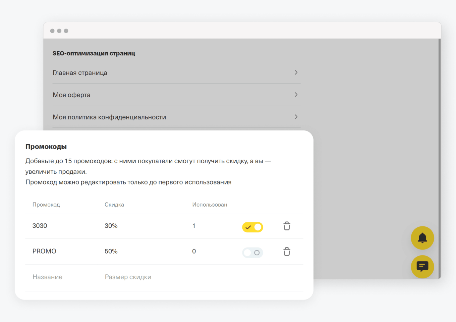Expand Главная страница with its chevron arrow

pos(296,72)
